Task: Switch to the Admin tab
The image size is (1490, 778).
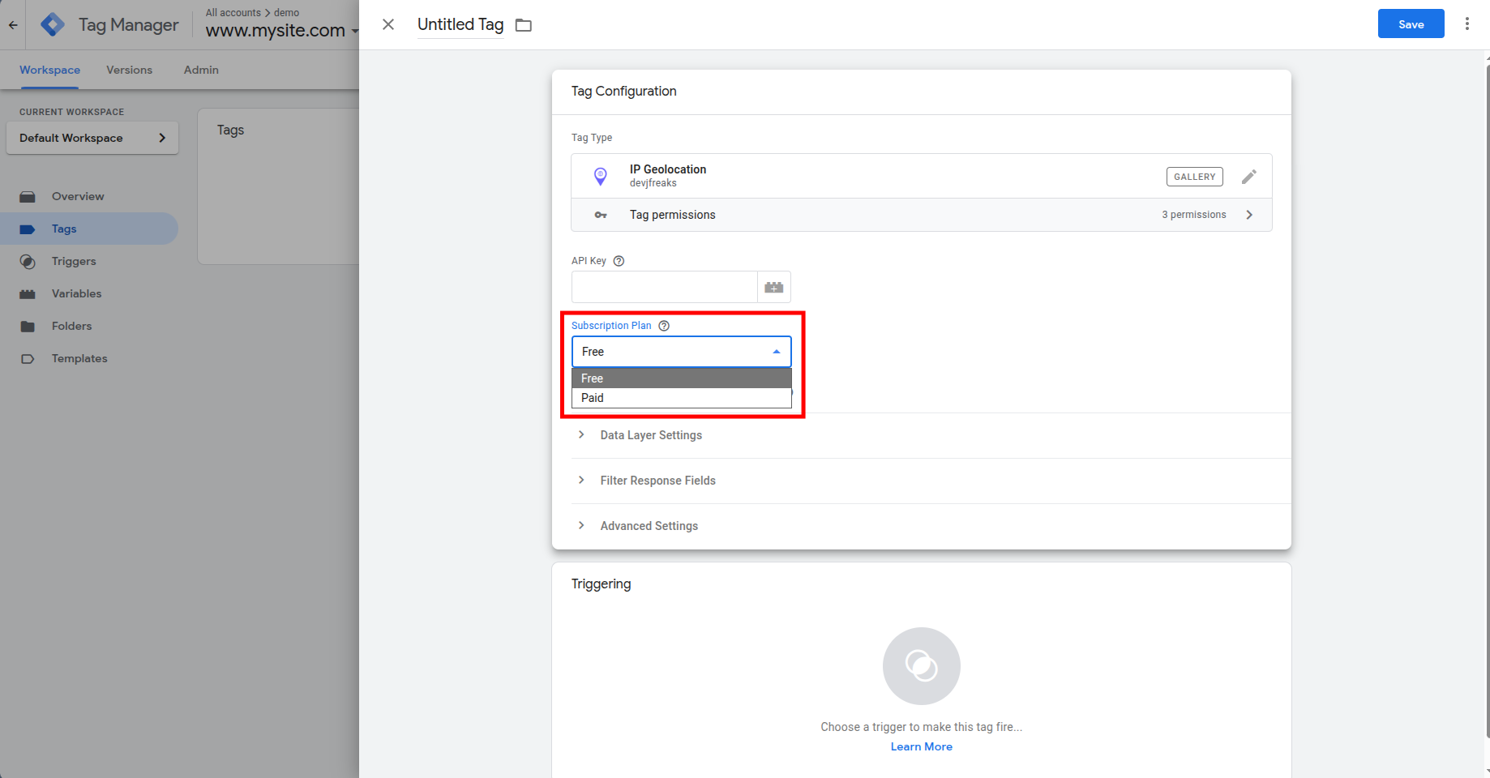Action: pos(201,70)
